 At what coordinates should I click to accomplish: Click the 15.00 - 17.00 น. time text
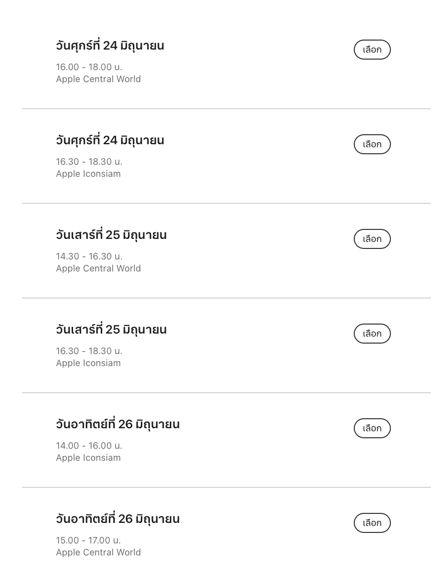(88, 540)
